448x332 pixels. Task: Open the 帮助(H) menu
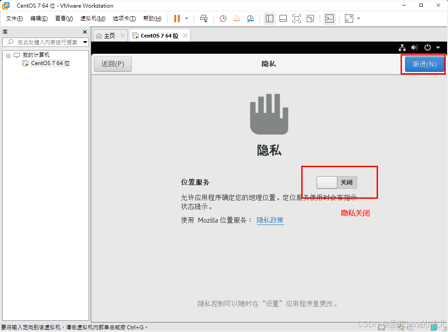coord(152,19)
